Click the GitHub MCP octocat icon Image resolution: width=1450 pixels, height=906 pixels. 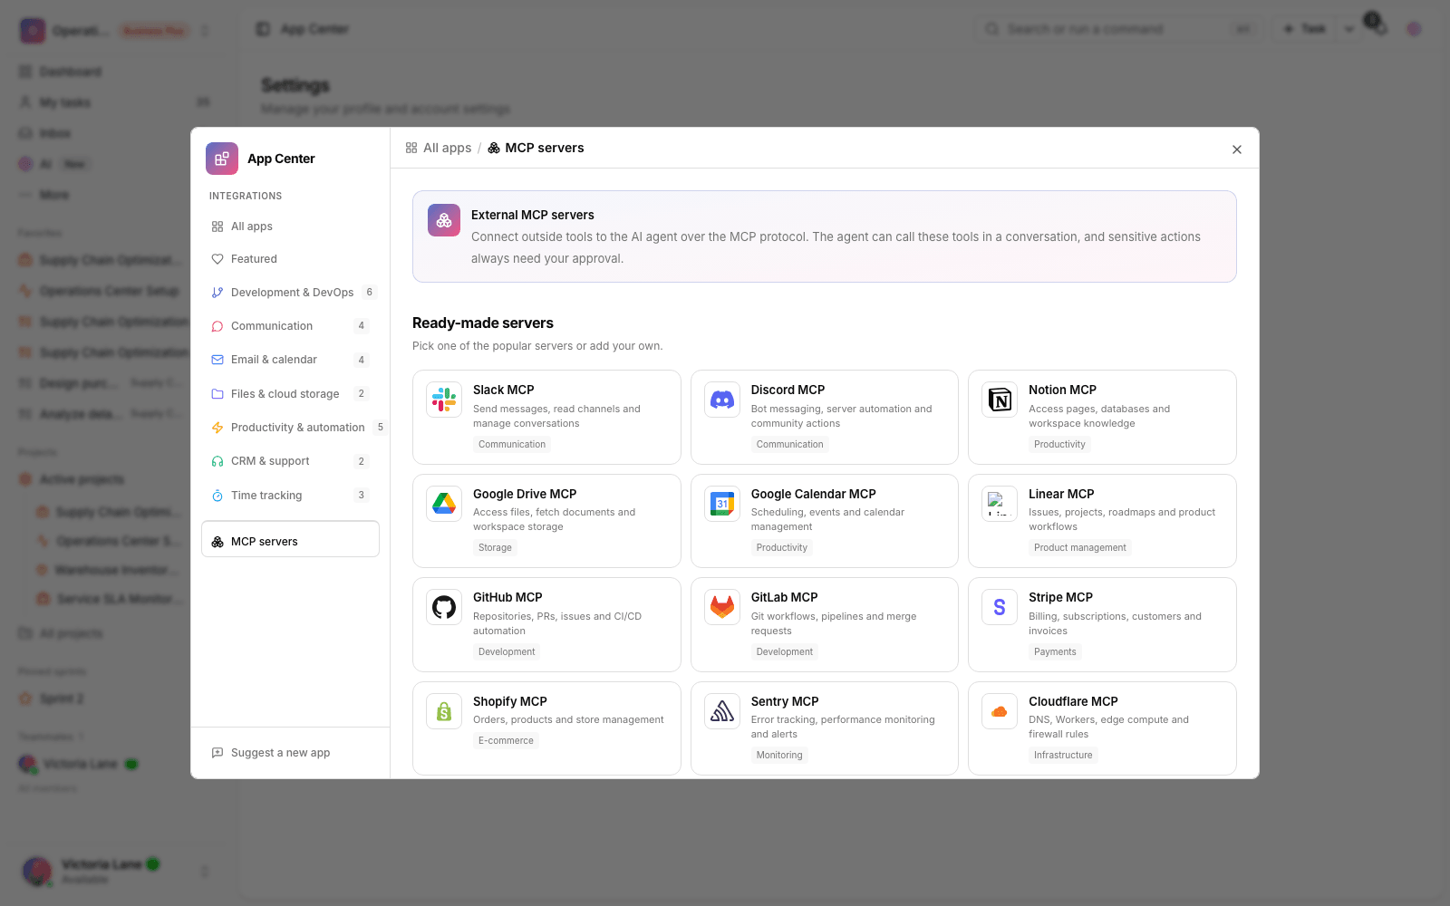point(444,607)
